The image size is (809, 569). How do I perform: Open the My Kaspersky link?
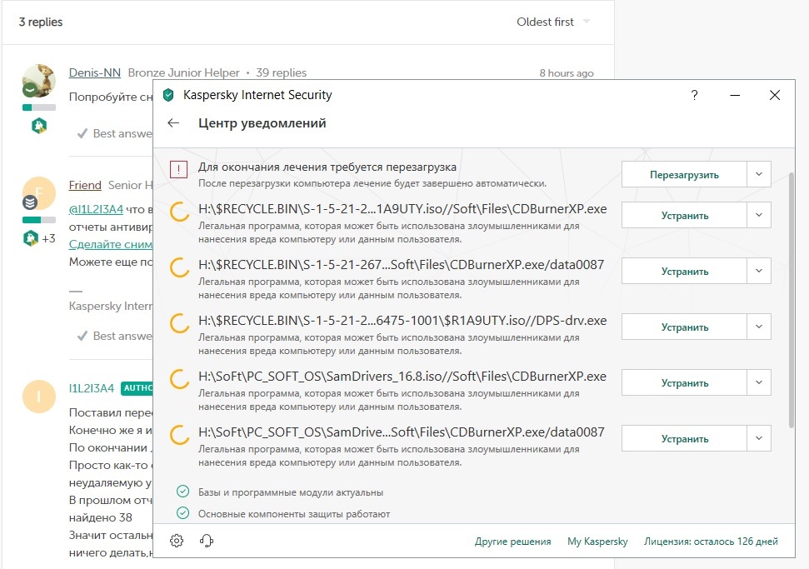pyautogui.click(x=597, y=542)
